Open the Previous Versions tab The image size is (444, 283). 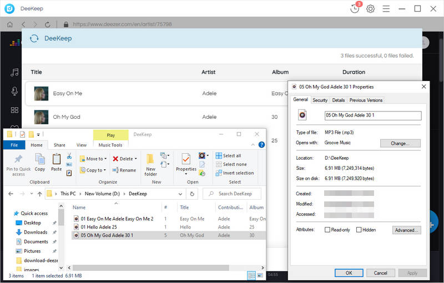pyautogui.click(x=366, y=100)
